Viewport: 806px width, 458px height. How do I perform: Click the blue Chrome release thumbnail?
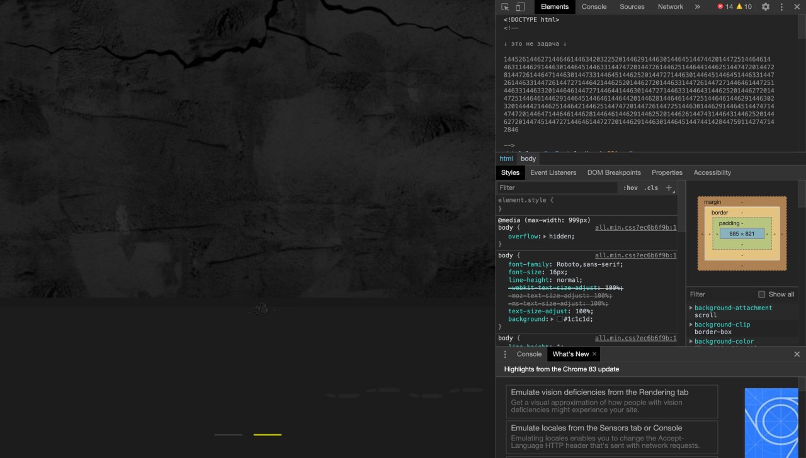[771, 423]
